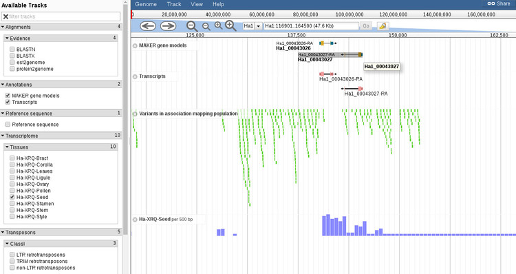516x274 pixels.
Task: Click the small zoom in magnifier
Action: [218, 25]
